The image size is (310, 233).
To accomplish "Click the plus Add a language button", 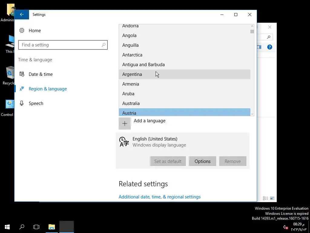I will (124, 123).
